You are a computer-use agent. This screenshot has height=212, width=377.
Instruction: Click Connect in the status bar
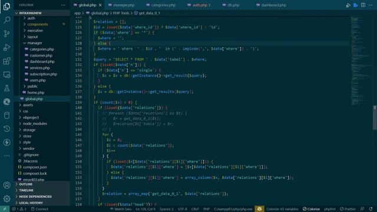(x=39, y=209)
